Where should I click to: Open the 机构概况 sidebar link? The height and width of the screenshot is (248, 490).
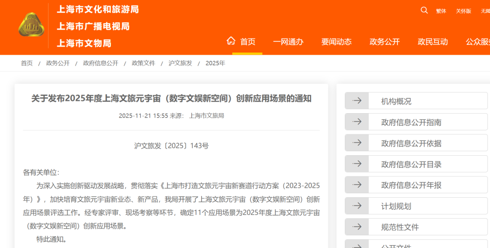point(416,100)
